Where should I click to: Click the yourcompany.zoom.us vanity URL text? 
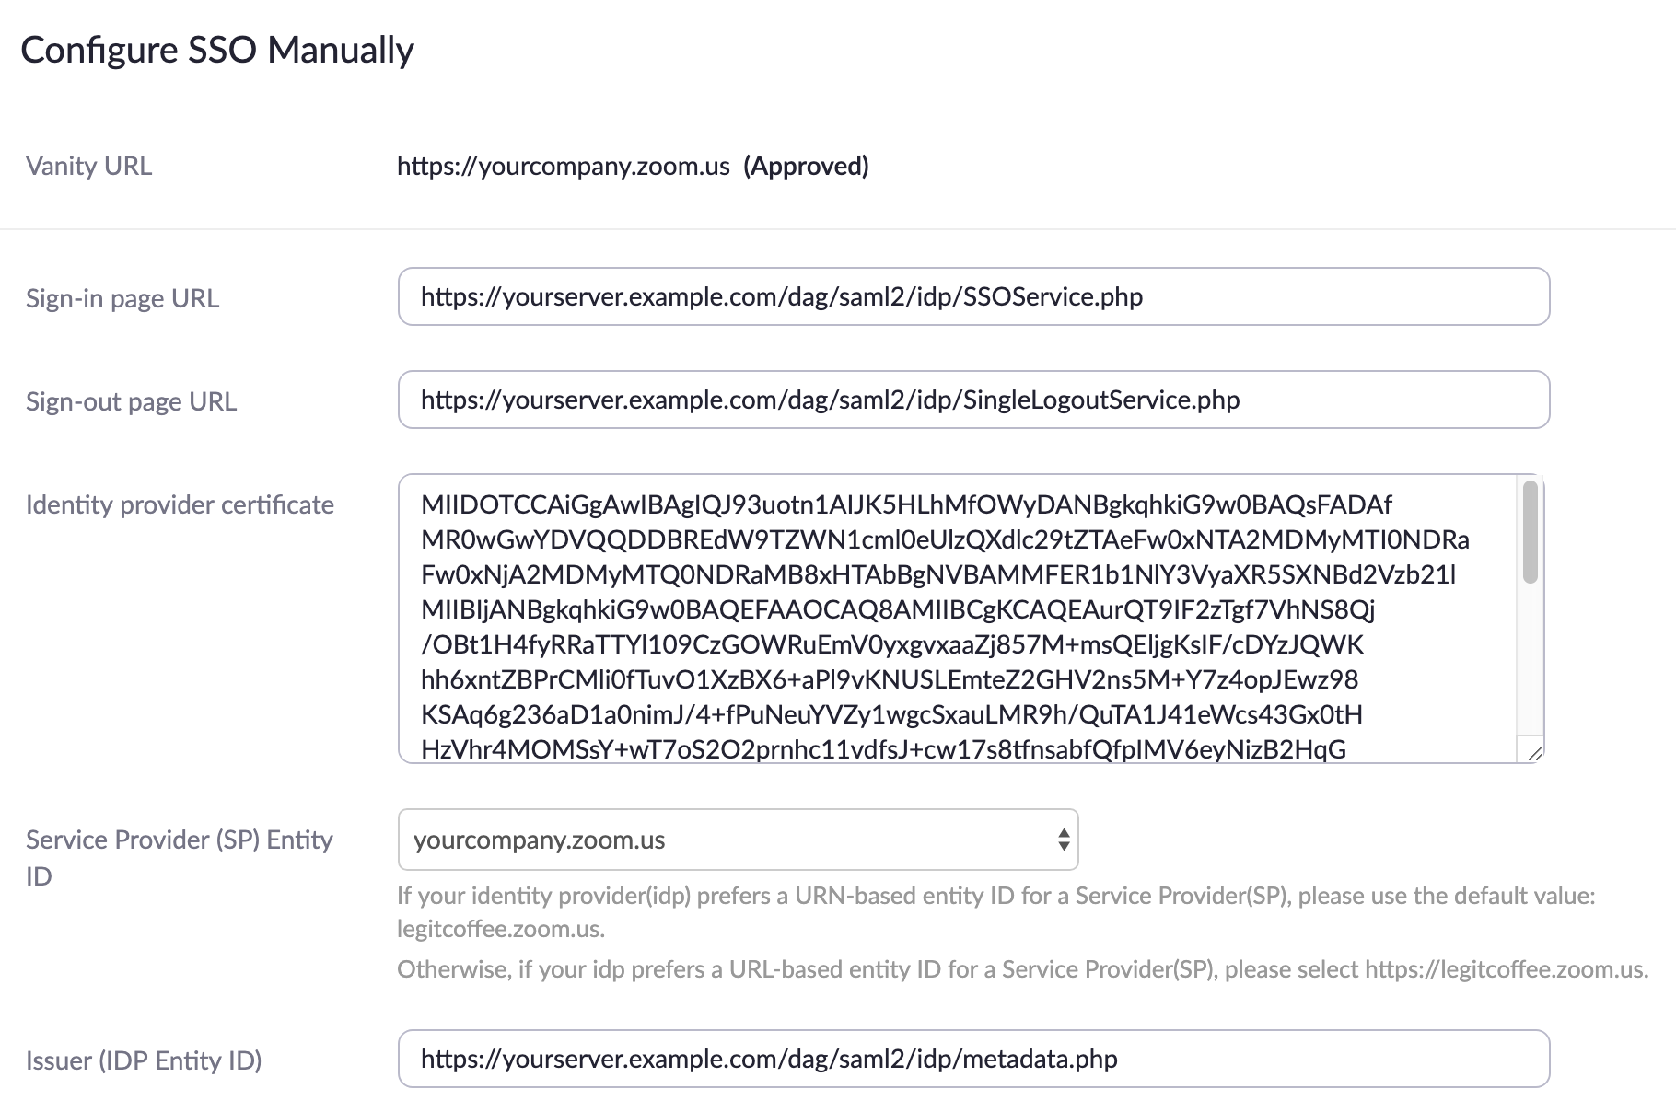563,167
